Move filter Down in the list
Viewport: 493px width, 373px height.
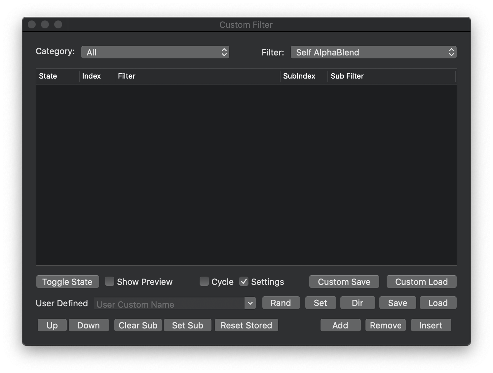[x=89, y=325]
